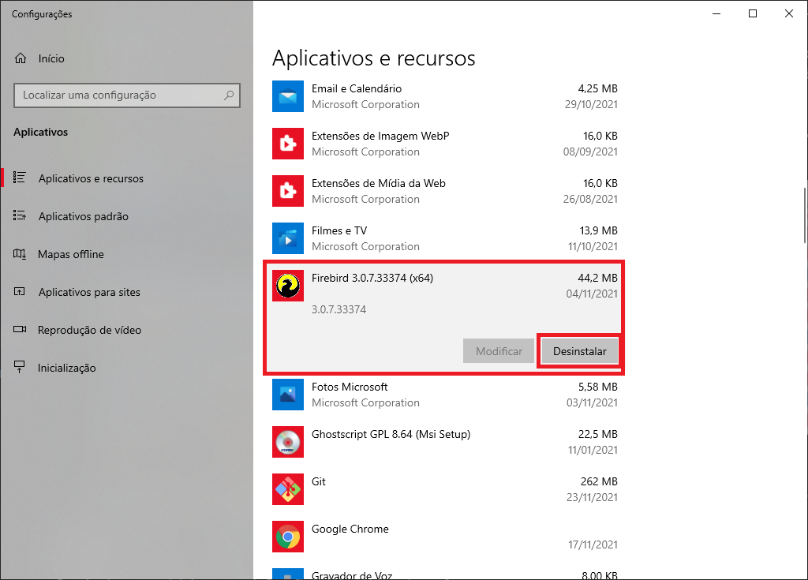Open the Mapas offline map icon
The height and width of the screenshot is (580, 808).
click(20, 253)
